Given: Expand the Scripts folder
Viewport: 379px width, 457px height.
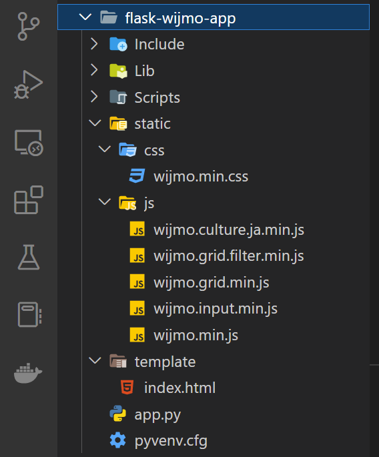Looking at the screenshot, I should [94, 97].
